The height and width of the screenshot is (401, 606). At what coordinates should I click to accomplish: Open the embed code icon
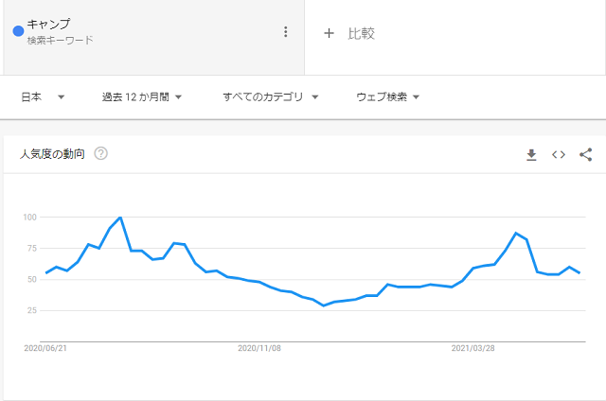559,155
